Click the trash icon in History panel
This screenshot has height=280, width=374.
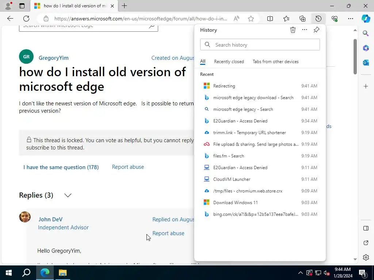pos(293,30)
